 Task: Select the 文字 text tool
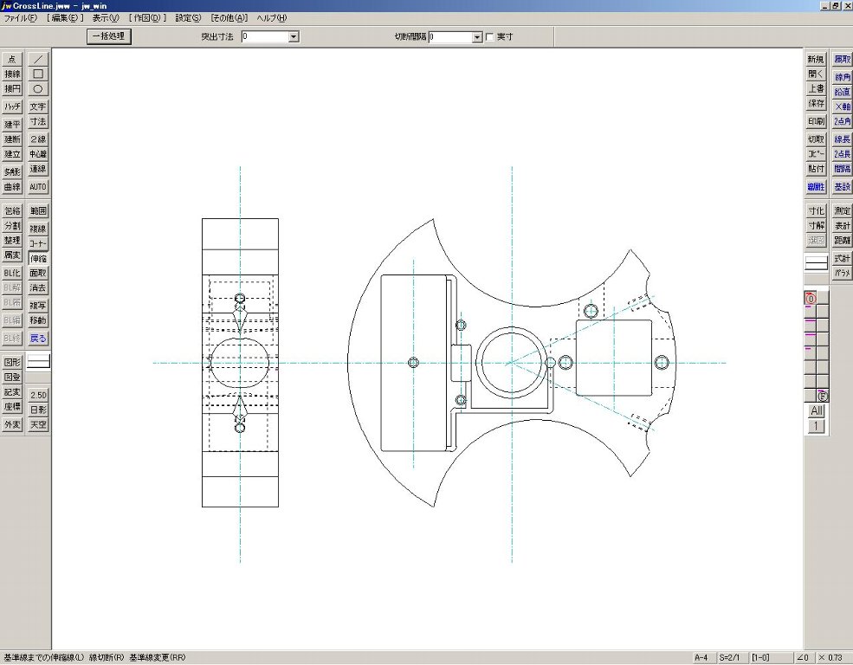[38, 107]
